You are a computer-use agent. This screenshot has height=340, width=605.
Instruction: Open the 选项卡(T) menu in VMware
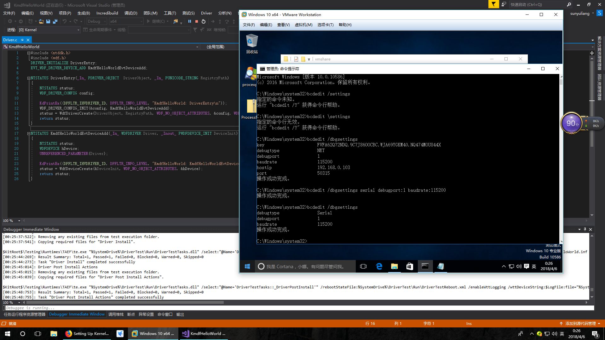click(326, 25)
